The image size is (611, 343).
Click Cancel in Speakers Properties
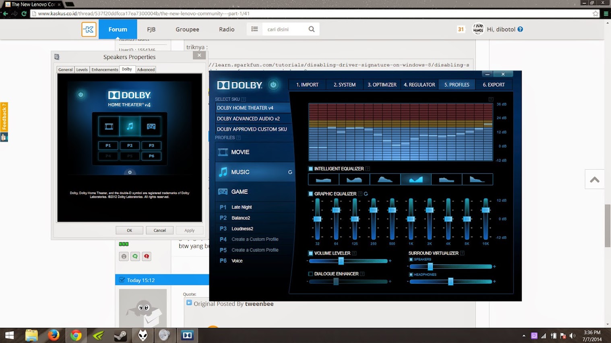pos(160,230)
